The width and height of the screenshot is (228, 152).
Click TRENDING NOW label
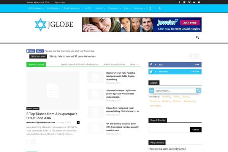[38, 57]
